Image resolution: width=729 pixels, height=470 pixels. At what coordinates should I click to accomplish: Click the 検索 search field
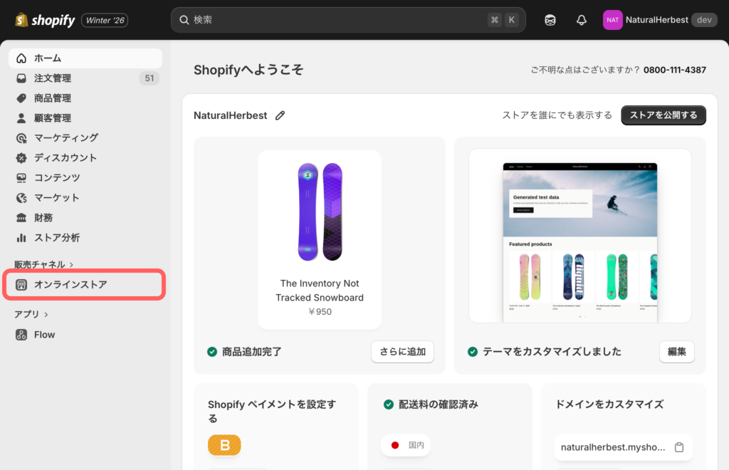[335, 20]
